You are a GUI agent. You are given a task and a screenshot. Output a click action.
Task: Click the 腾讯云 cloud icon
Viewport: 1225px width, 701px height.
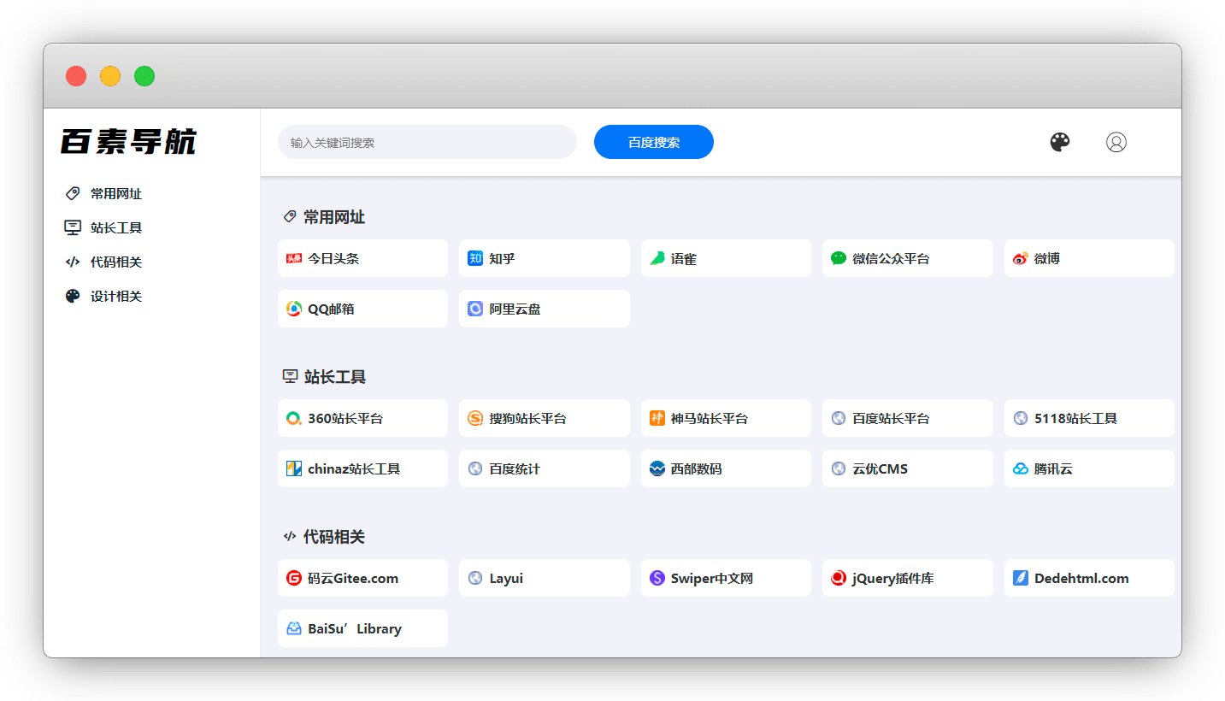pyautogui.click(x=1020, y=468)
